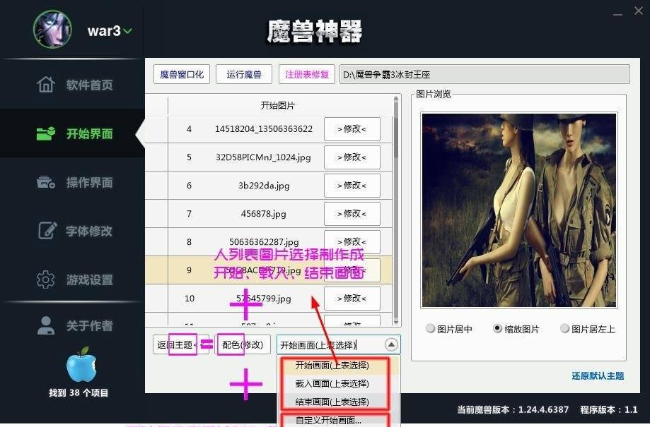Click the 魔兽窗口化 button

pos(182,75)
